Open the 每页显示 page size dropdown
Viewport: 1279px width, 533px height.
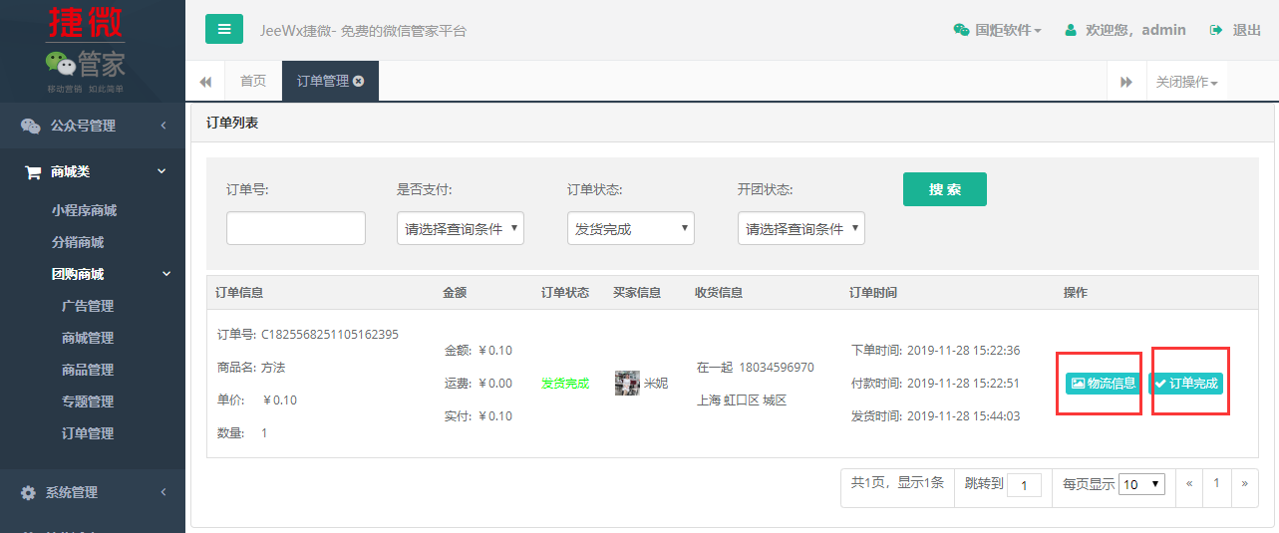pyautogui.click(x=1142, y=484)
